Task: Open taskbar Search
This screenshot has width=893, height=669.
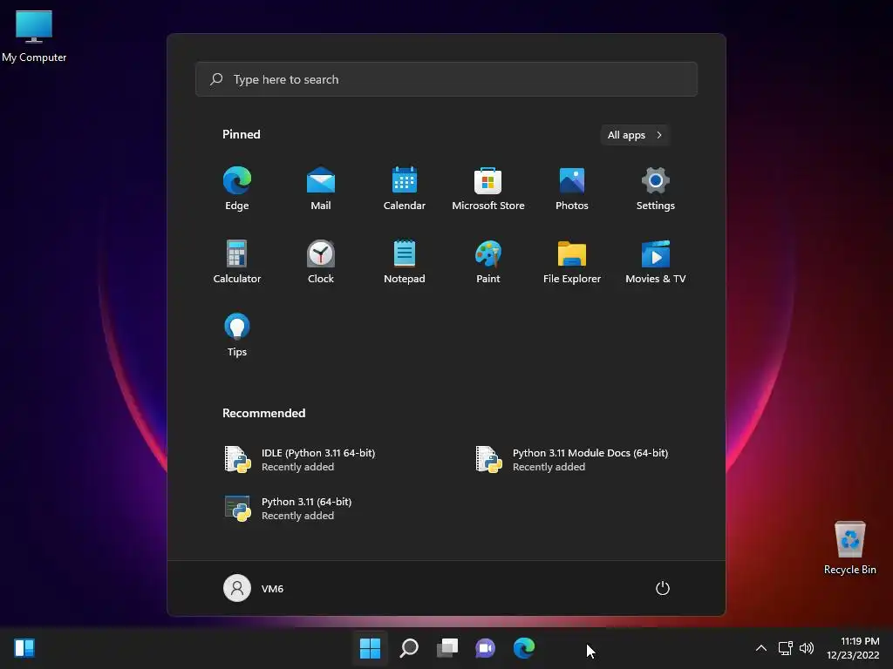Action: click(x=409, y=648)
